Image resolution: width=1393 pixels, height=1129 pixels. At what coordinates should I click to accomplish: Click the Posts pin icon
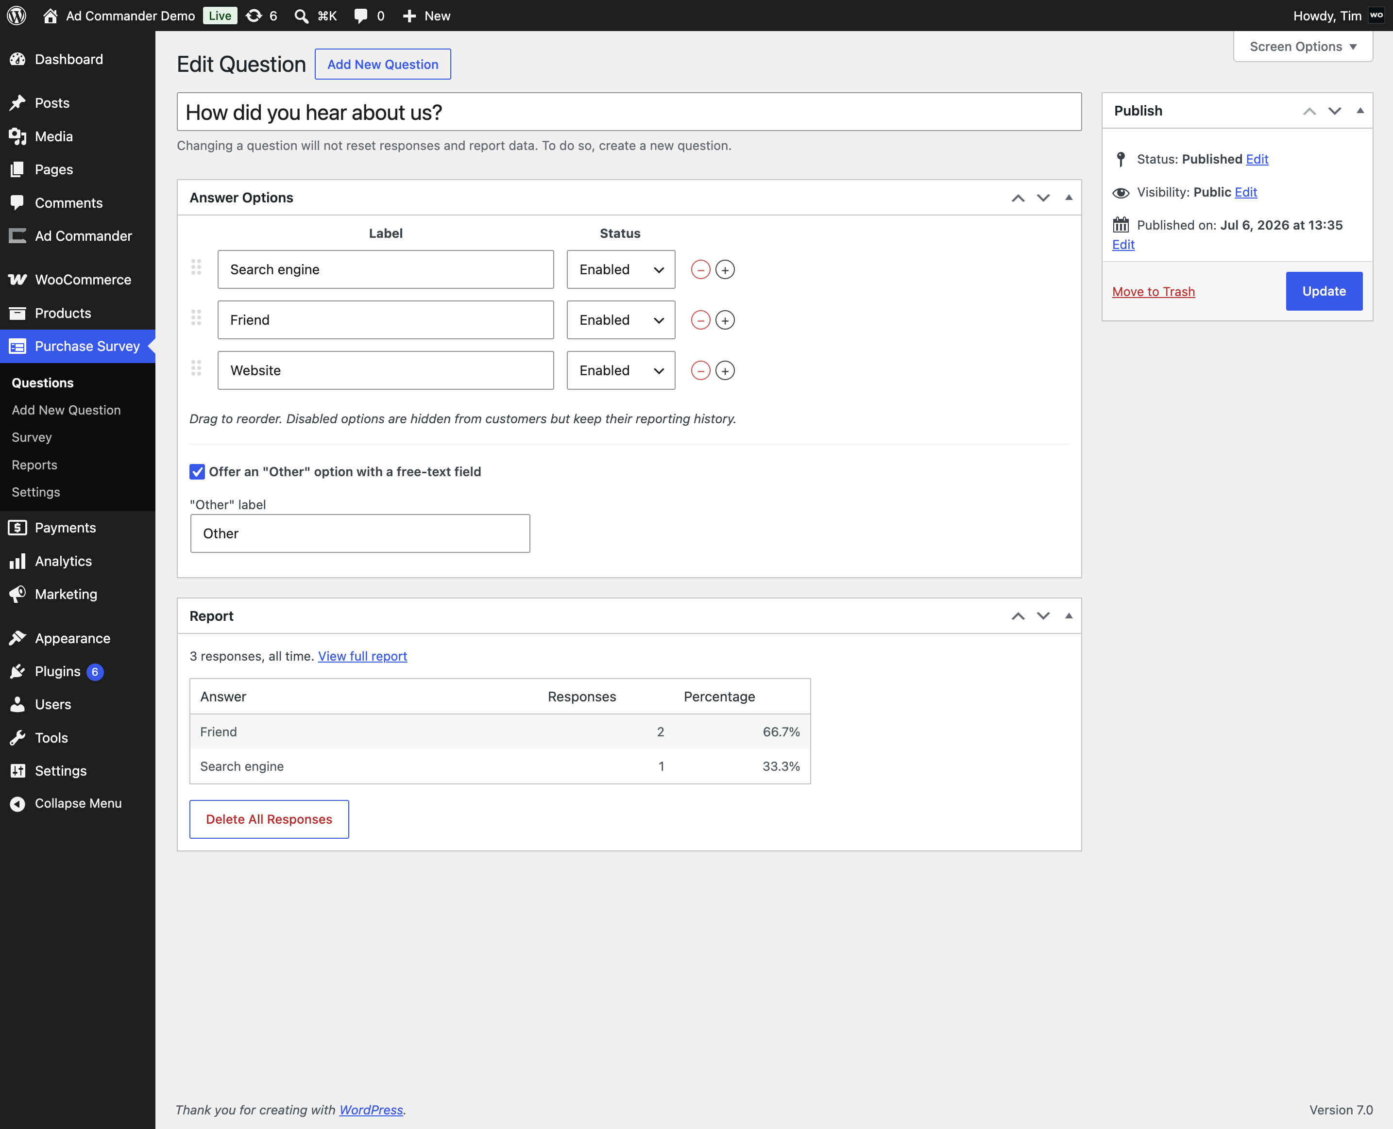(x=17, y=103)
